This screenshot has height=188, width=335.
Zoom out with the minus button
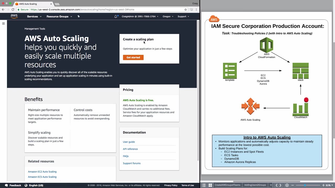pos(293,185)
